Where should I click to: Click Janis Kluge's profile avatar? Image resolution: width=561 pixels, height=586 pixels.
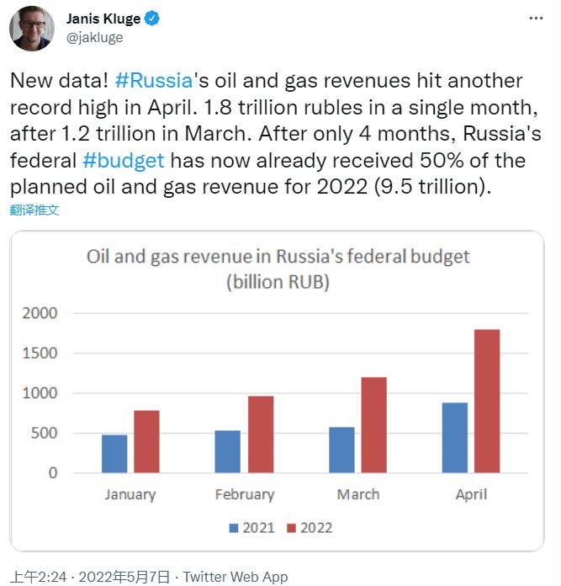click(x=32, y=29)
